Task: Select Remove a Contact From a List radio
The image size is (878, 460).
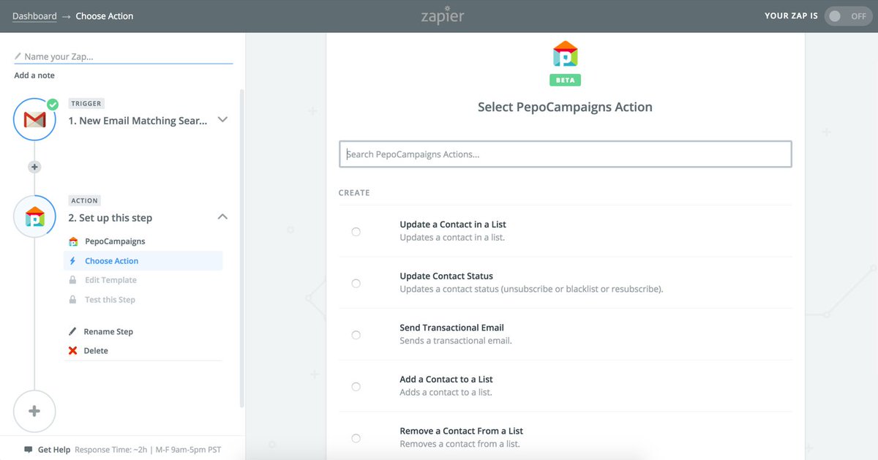Action: click(356, 438)
